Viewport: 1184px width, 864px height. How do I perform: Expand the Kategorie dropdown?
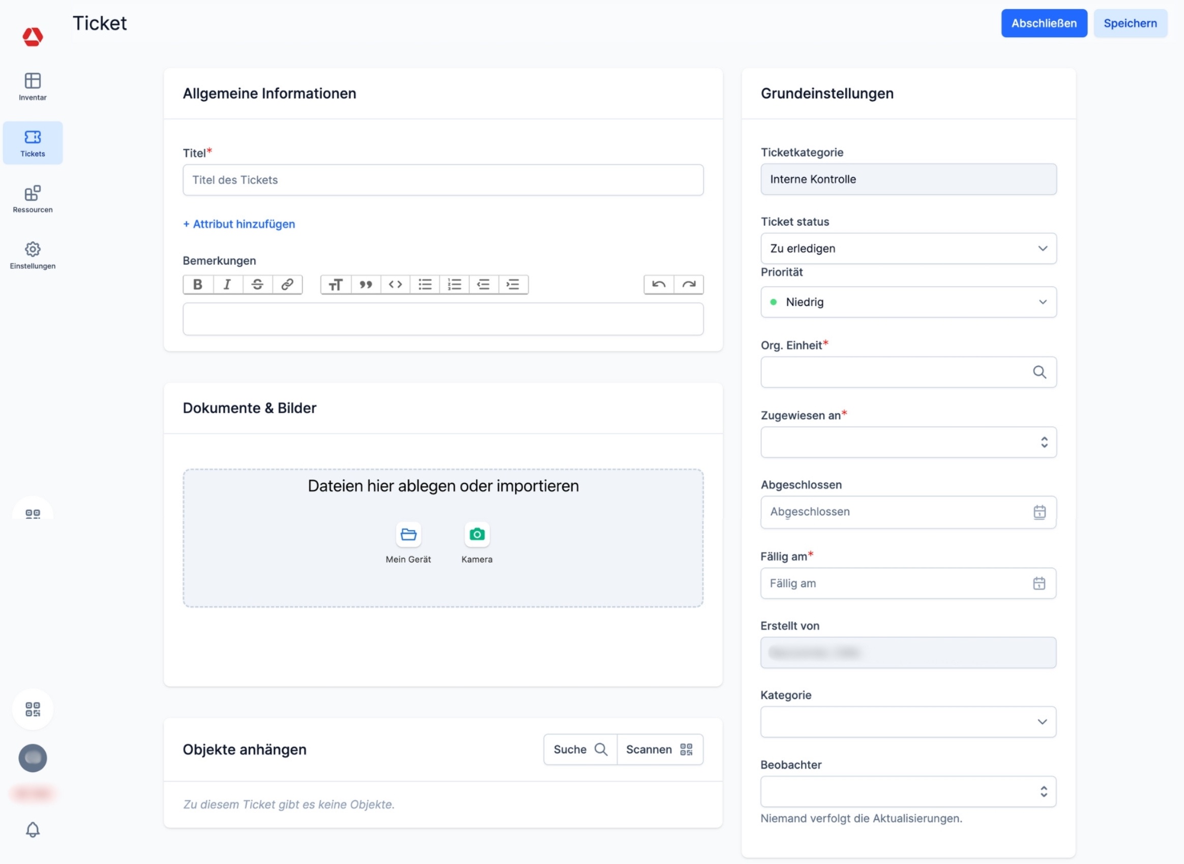(908, 722)
